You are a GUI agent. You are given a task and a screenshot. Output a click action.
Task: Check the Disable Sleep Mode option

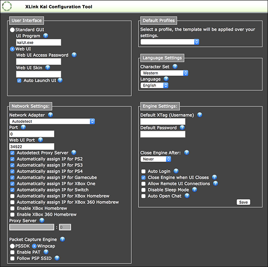(143, 190)
